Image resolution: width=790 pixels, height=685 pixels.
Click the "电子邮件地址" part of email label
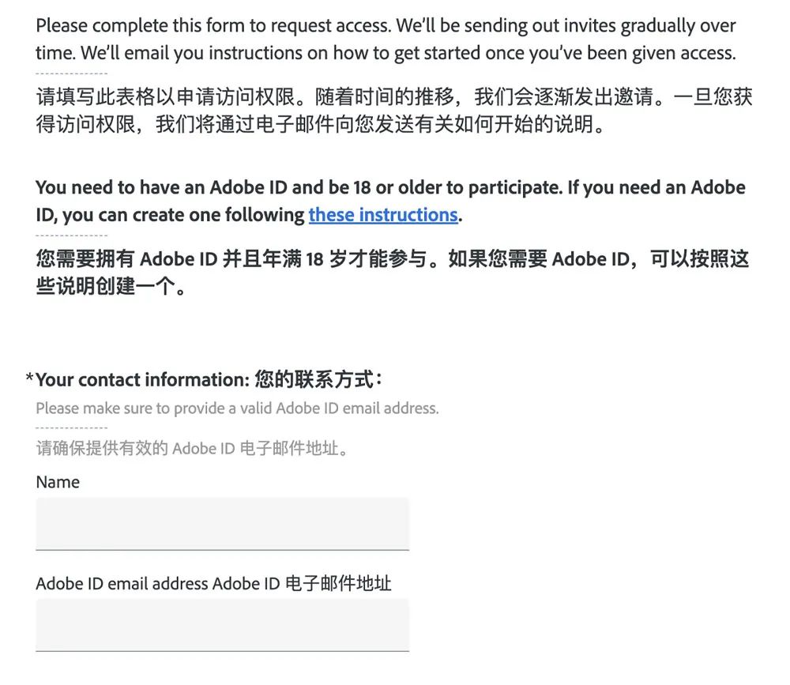[338, 584]
